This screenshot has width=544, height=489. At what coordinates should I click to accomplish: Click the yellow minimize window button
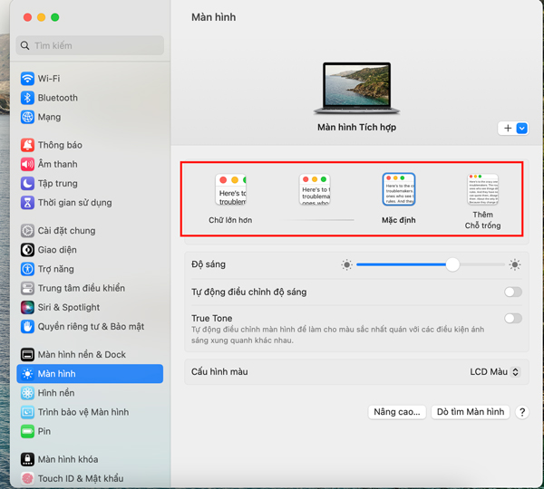pos(42,17)
